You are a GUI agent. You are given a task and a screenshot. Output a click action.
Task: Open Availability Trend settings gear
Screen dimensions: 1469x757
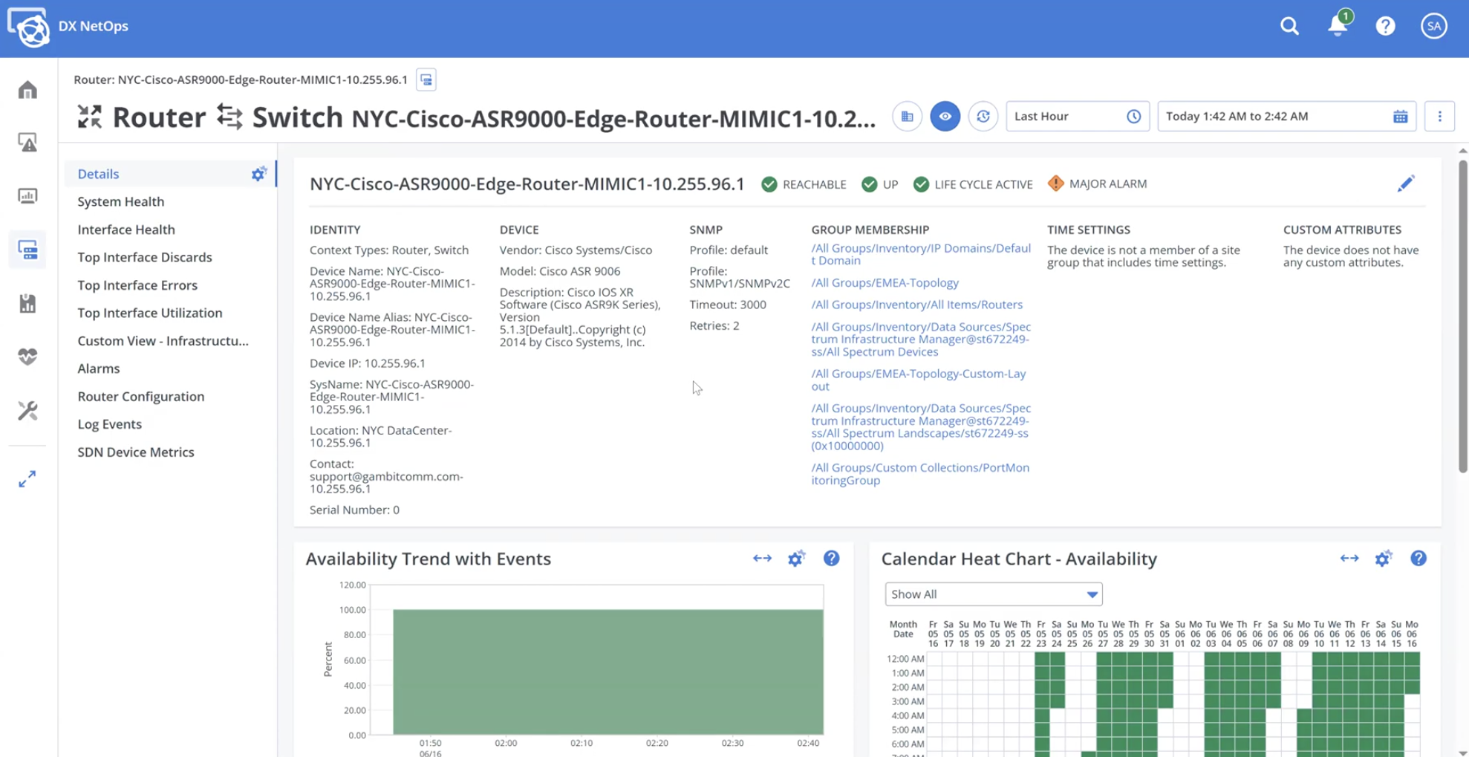796,559
